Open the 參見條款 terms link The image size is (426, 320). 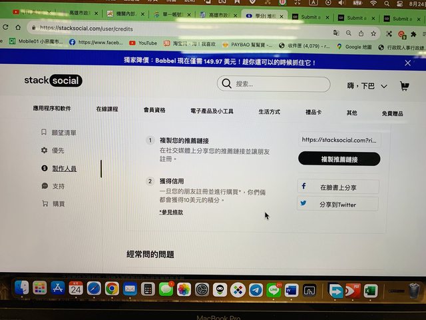(x=171, y=212)
